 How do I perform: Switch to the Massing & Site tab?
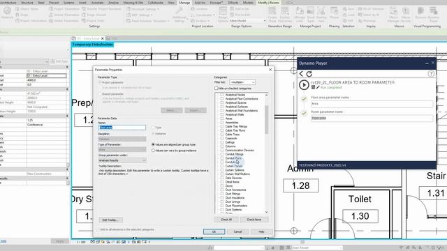click(133, 3)
